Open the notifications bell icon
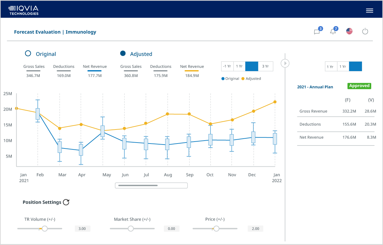This screenshot has height=245, width=383. coord(333,32)
